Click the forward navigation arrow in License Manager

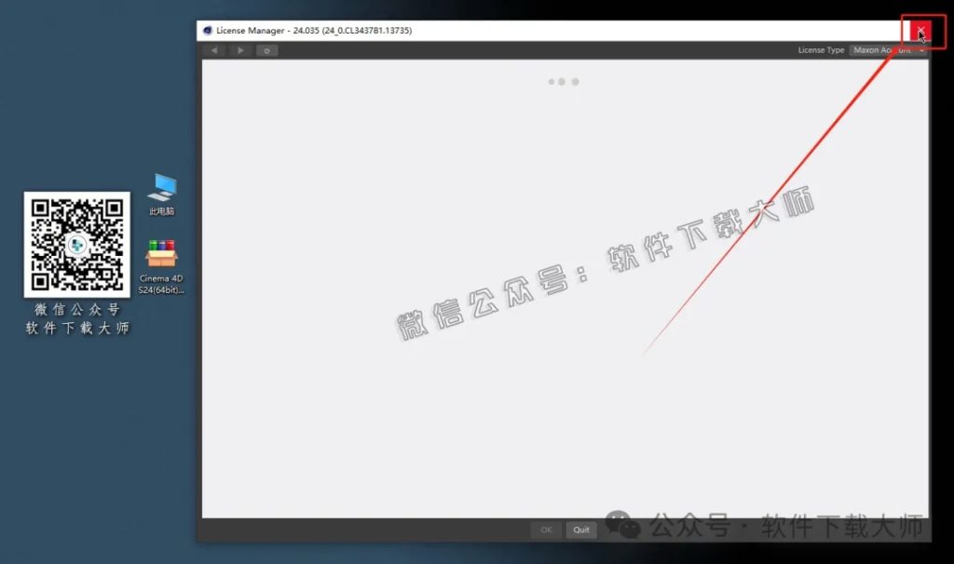point(240,50)
